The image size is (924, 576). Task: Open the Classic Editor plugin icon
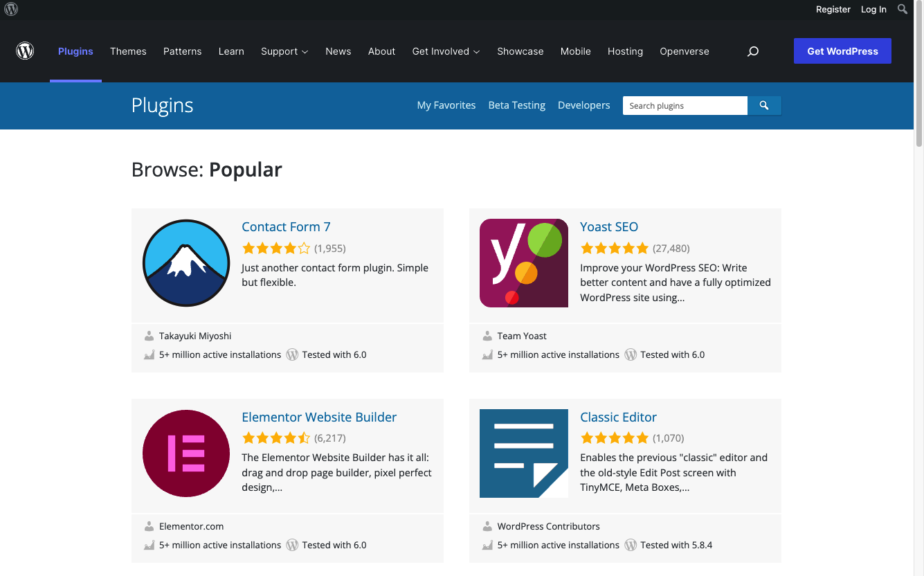(x=524, y=453)
